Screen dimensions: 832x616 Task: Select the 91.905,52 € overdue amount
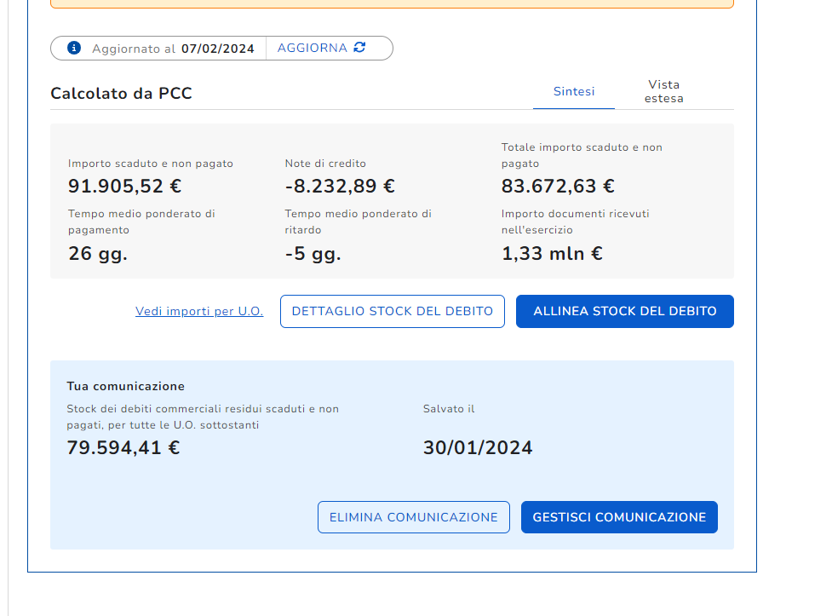point(125,186)
